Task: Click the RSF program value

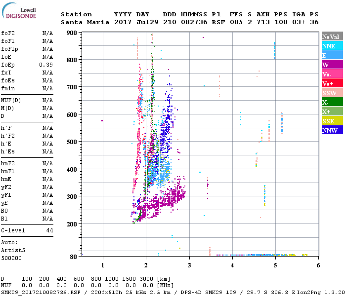Action: tap(218, 23)
